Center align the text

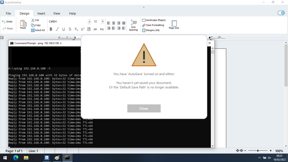tap(114, 23)
